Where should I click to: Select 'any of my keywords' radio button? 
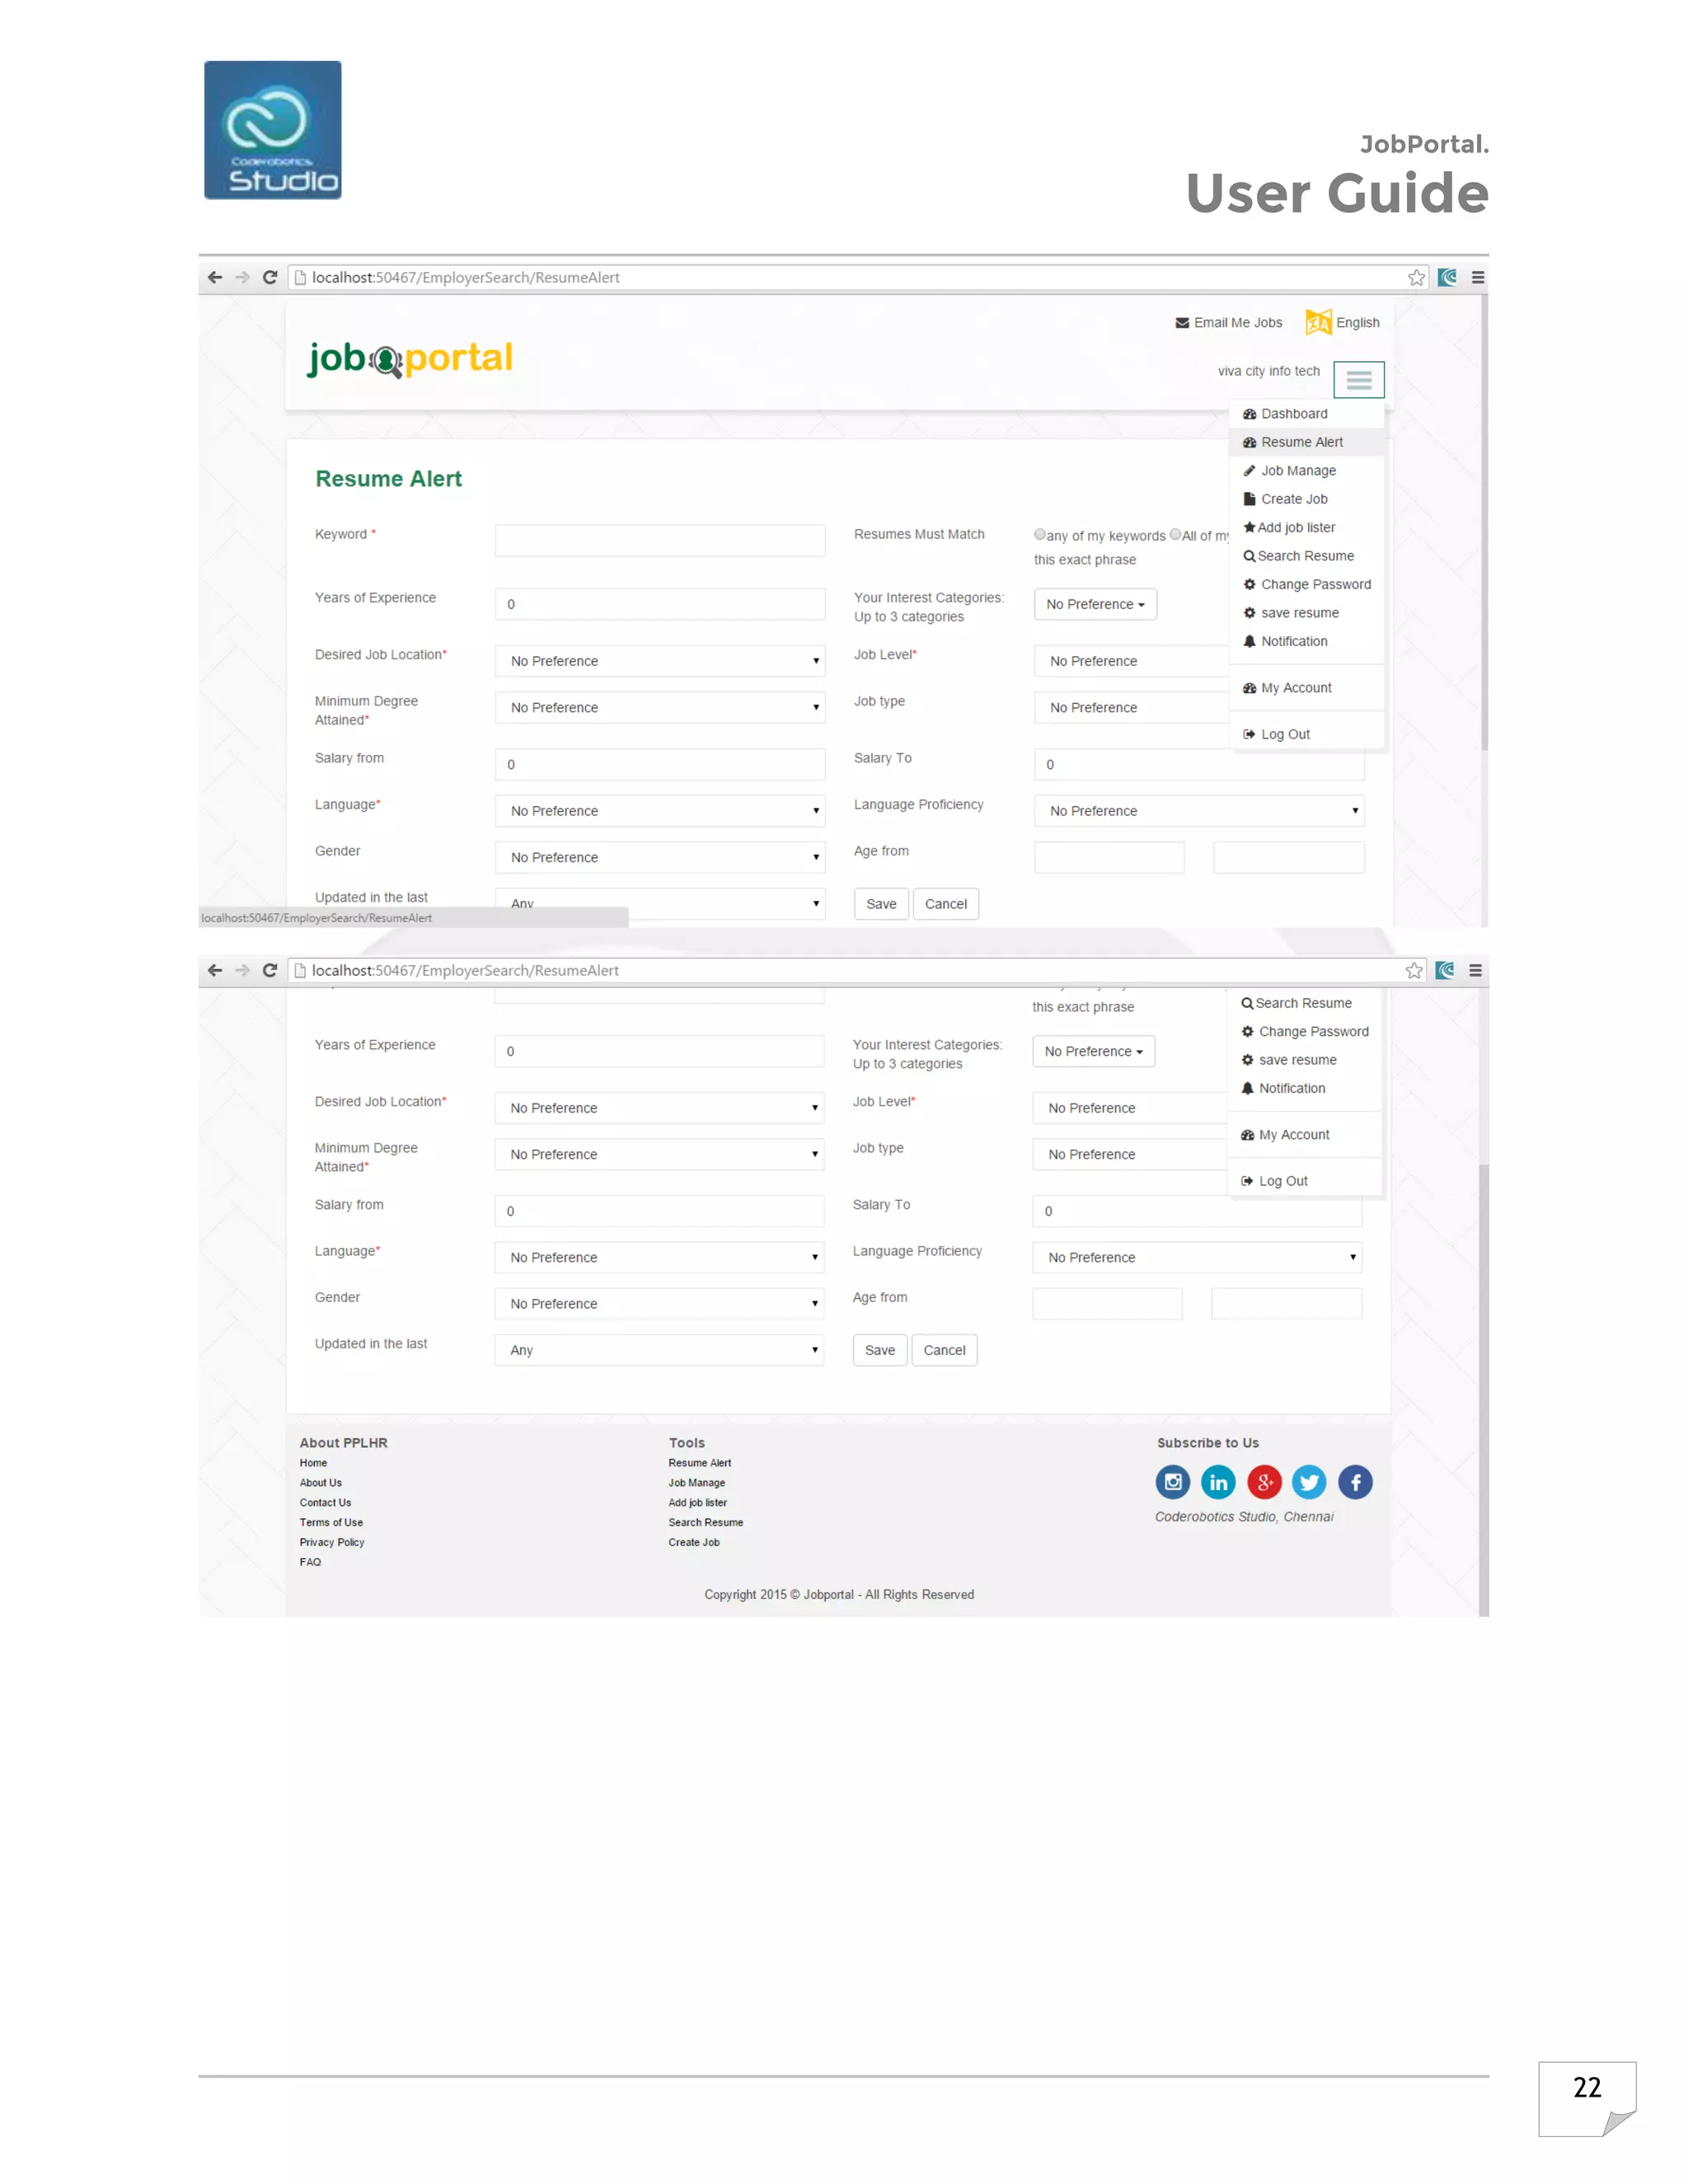tap(1040, 534)
